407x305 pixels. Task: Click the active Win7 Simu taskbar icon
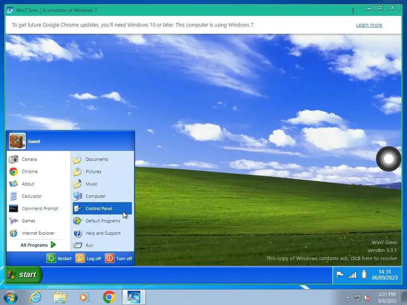point(134,297)
